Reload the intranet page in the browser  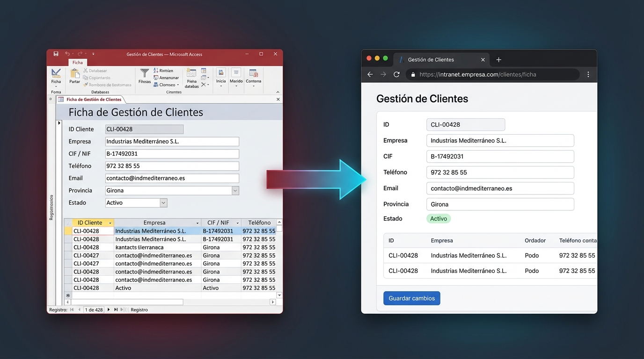click(x=396, y=74)
